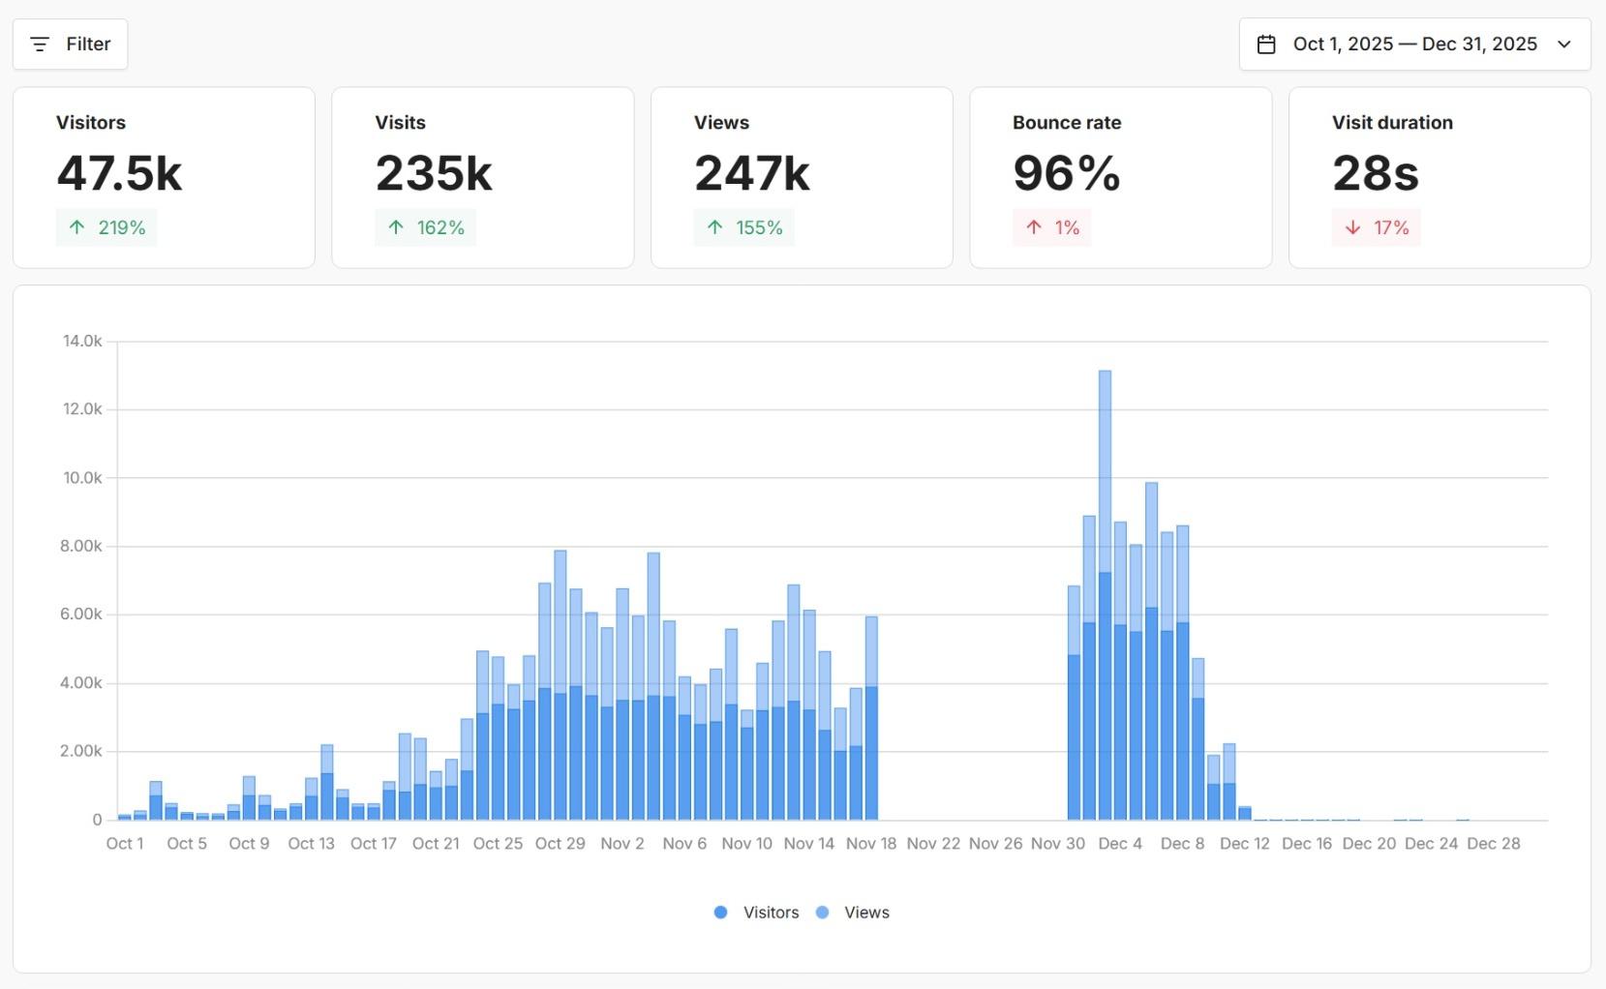Click the filter lines icon
Image resolution: width=1606 pixels, height=989 pixels.
click(40, 45)
